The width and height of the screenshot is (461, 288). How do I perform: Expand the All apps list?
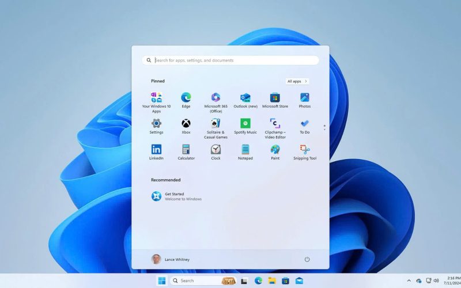[297, 81]
